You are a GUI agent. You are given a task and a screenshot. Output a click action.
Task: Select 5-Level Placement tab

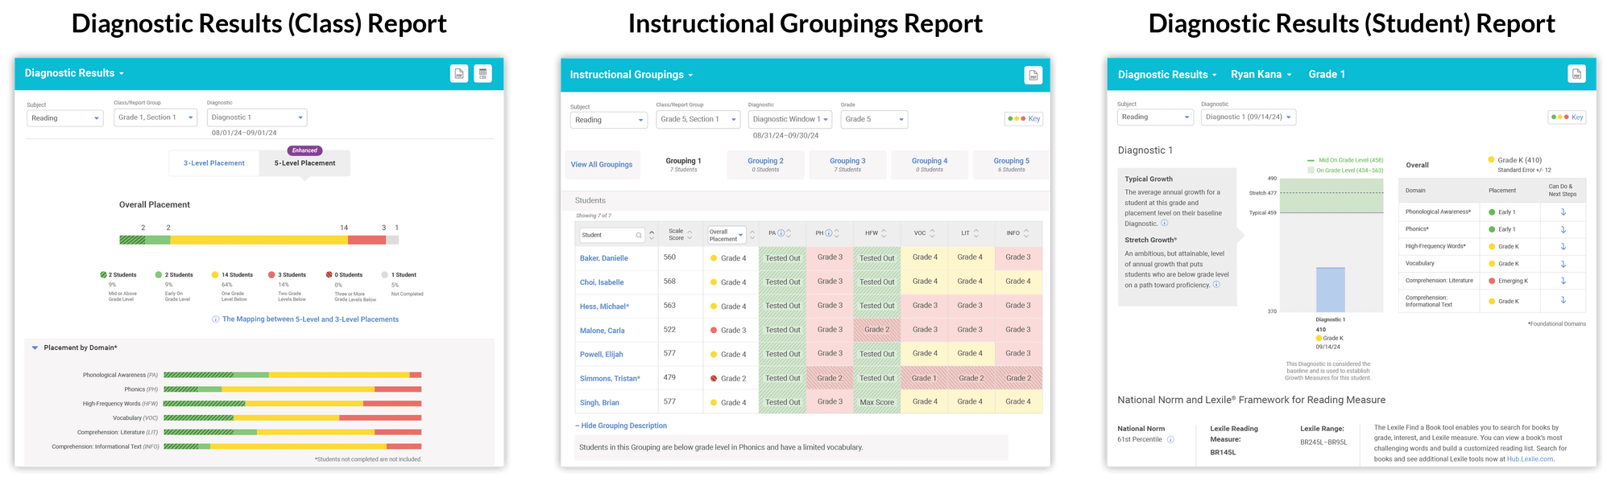pyautogui.click(x=304, y=163)
